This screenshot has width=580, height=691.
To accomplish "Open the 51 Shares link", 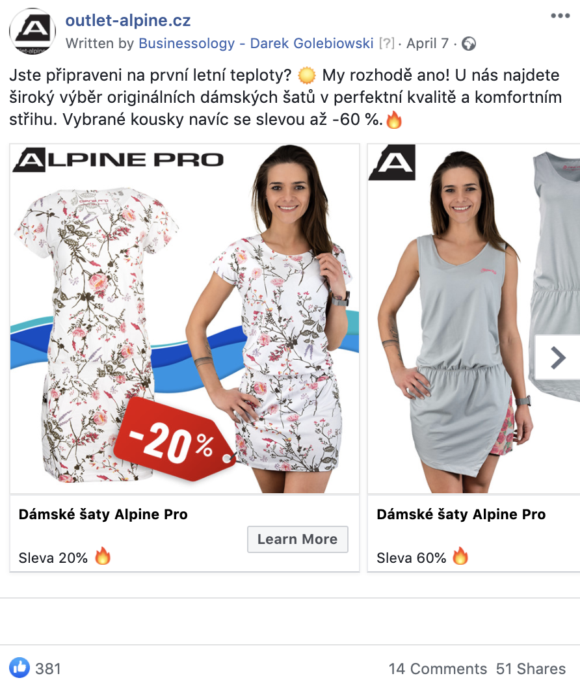I will pos(531,668).
